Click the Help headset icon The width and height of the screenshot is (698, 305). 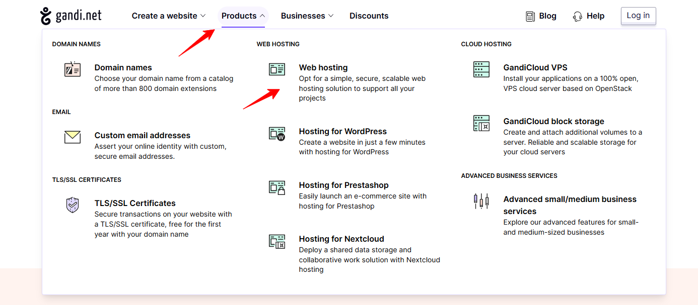coord(578,17)
